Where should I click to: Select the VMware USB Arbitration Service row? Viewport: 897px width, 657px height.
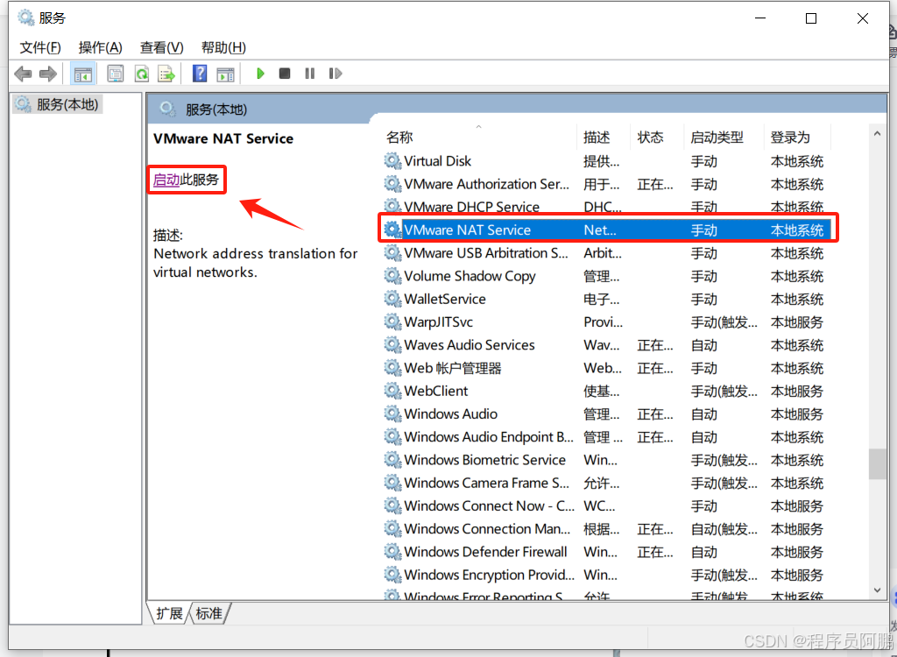[606, 253]
